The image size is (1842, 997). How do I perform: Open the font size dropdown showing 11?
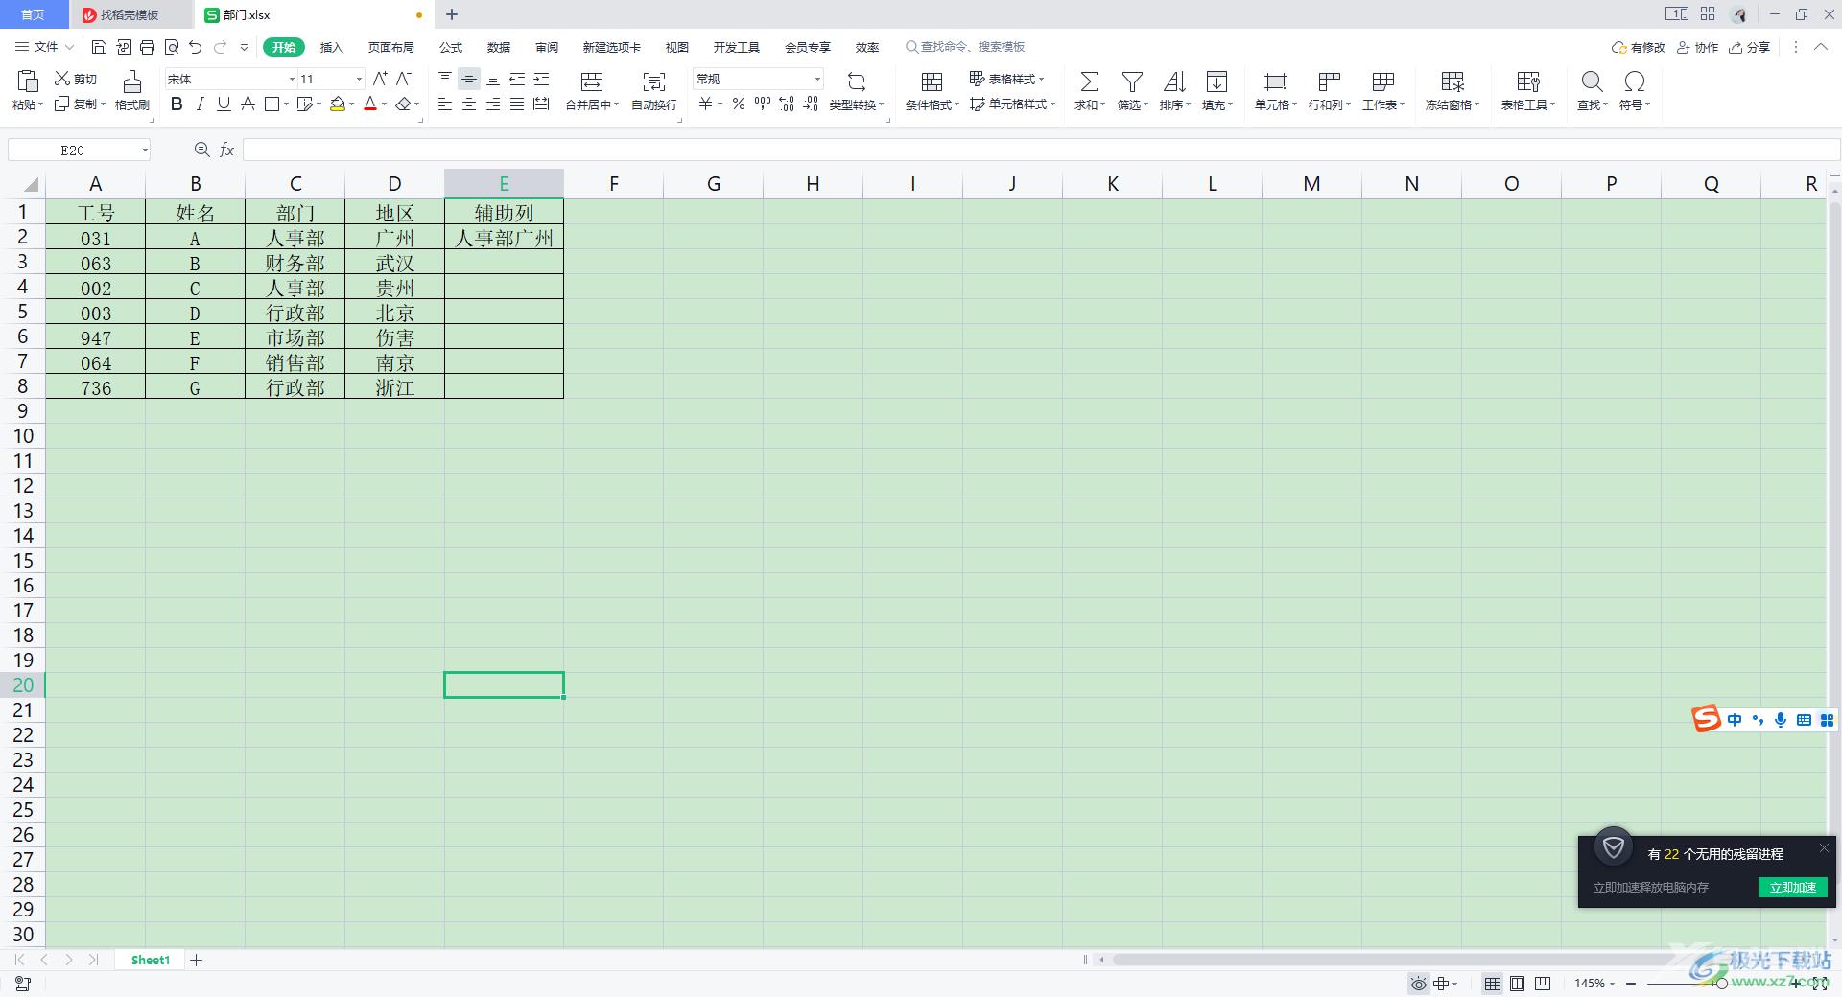(359, 79)
